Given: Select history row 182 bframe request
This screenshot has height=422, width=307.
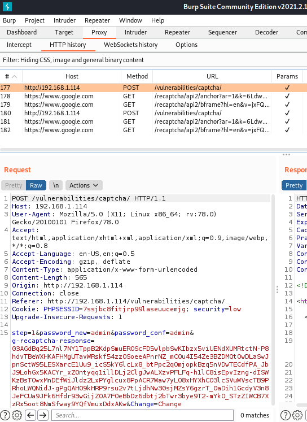Looking at the screenshot, I should [x=153, y=130].
